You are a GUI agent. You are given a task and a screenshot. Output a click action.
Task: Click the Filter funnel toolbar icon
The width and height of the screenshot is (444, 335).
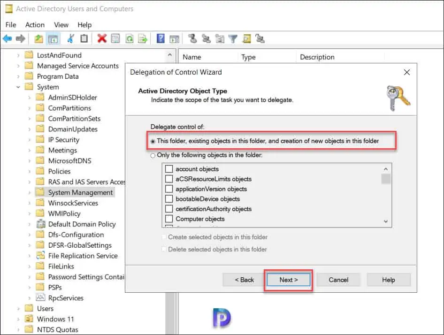tap(233, 38)
